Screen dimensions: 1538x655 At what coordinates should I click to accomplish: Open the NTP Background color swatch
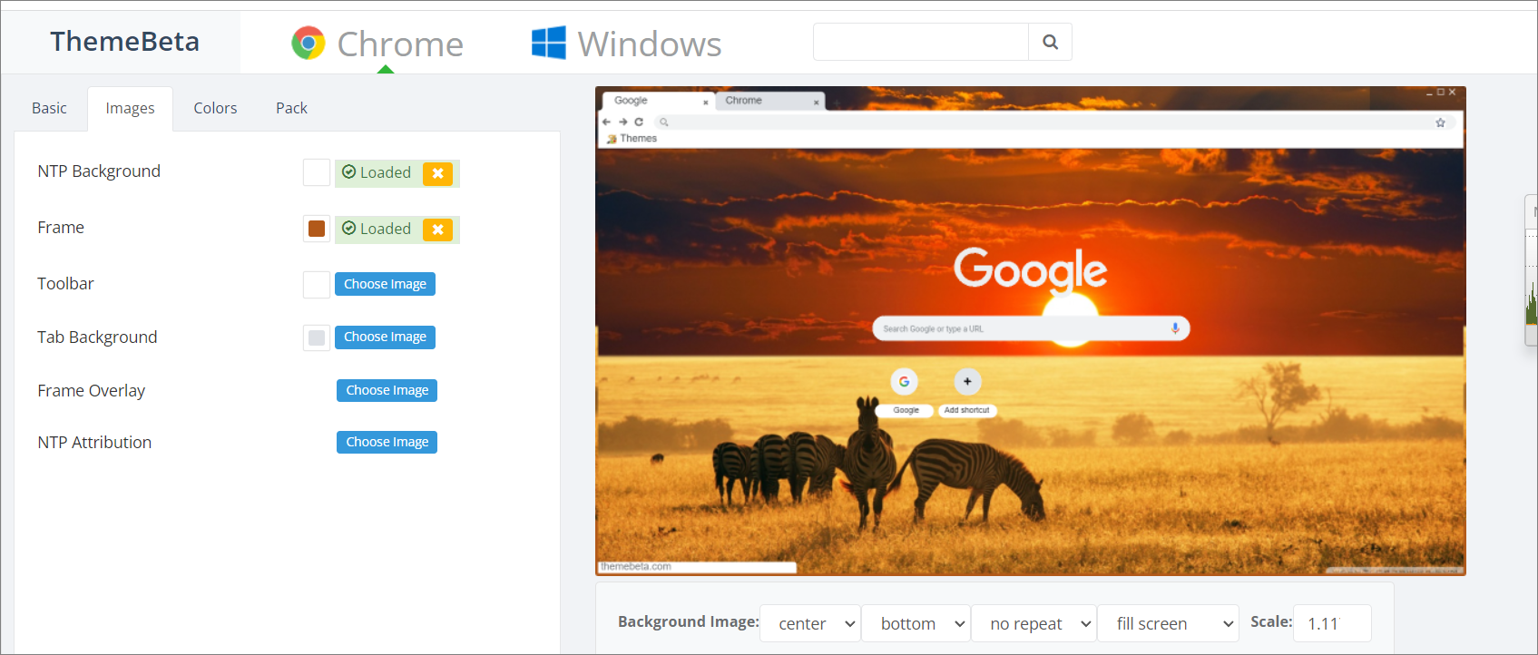(x=317, y=172)
